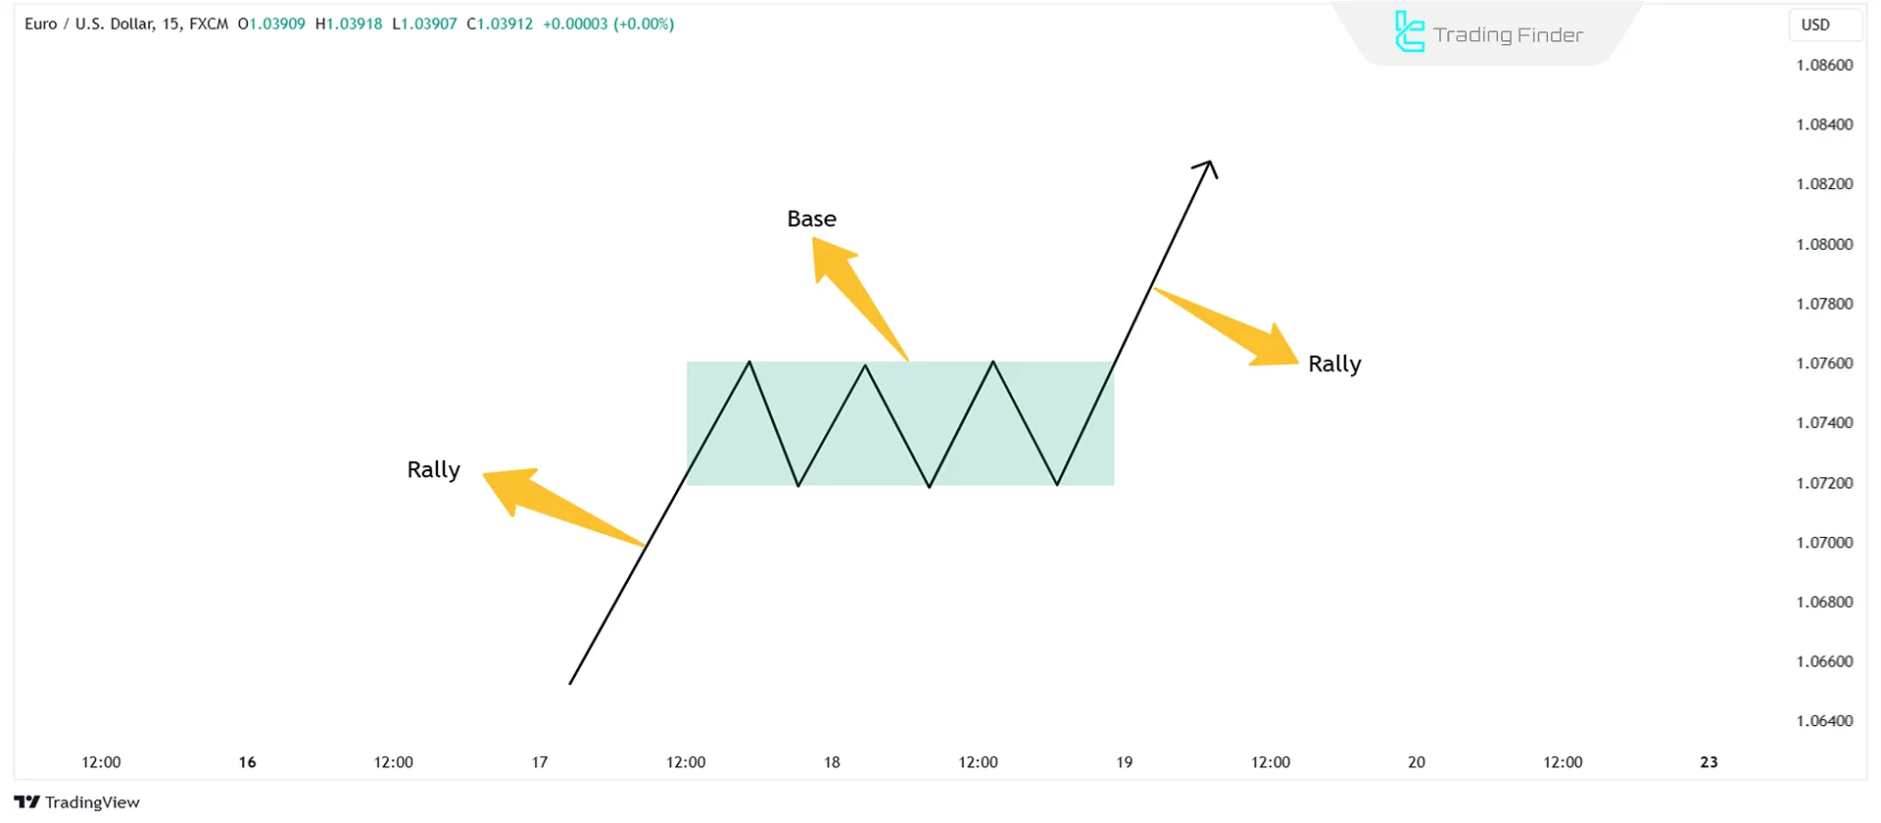Image resolution: width=1881 pixels, height=823 pixels.
Task: Click the TradingView logo at bottom
Action: pos(76,802)
